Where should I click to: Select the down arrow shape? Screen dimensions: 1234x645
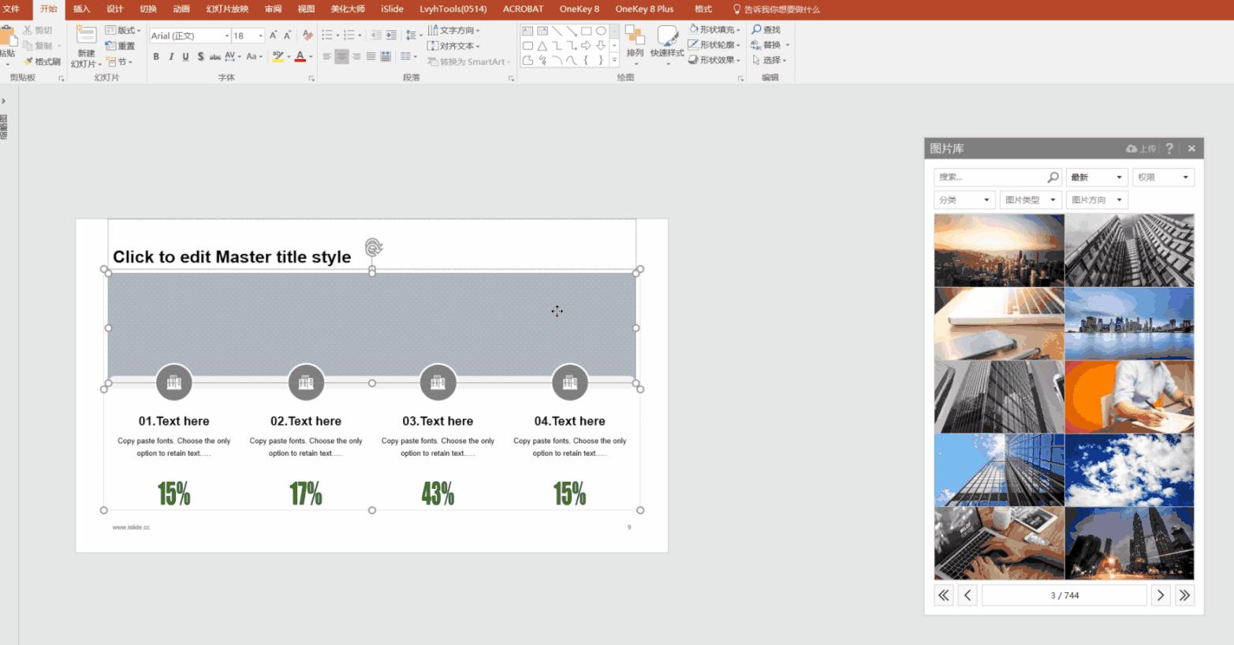(x=601, y=46)
